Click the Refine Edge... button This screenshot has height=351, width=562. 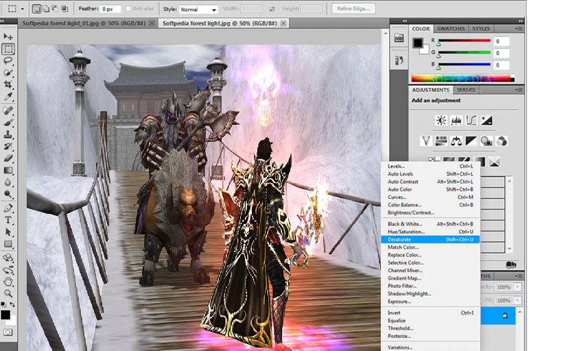click(353, 9)
